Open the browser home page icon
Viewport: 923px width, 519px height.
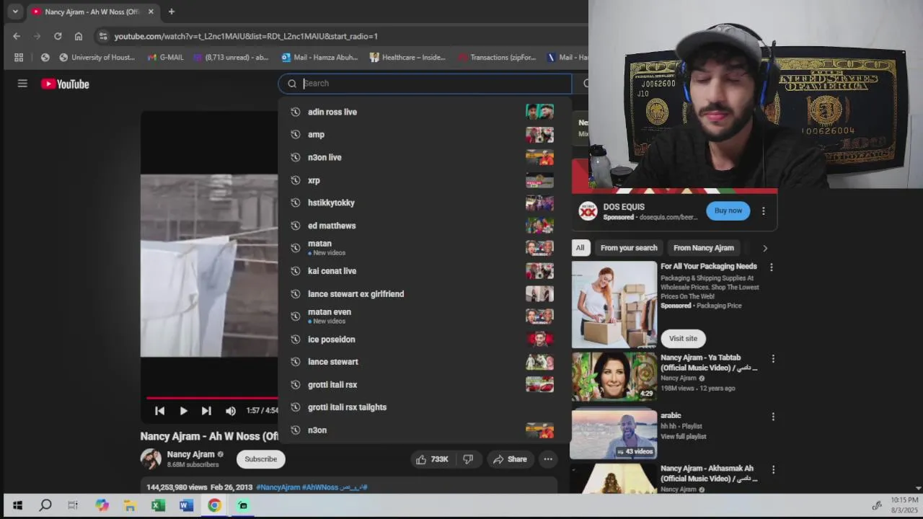coord(79,36)
